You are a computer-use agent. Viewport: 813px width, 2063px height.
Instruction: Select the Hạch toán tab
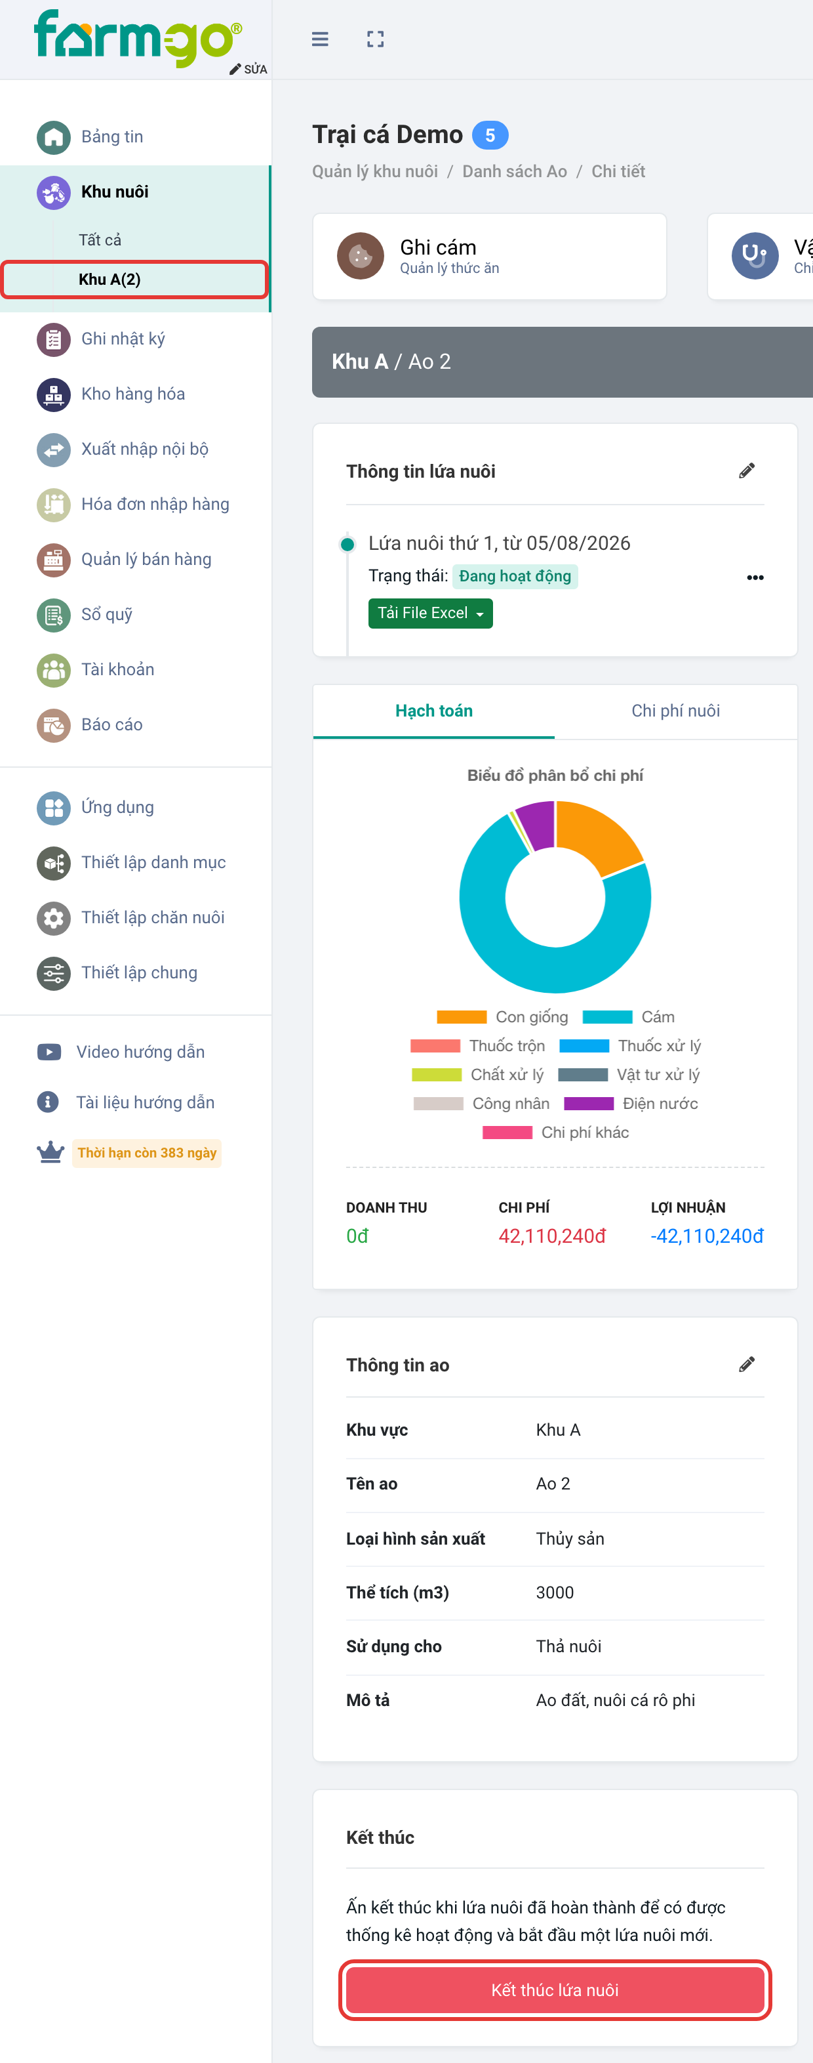[433, 711]
